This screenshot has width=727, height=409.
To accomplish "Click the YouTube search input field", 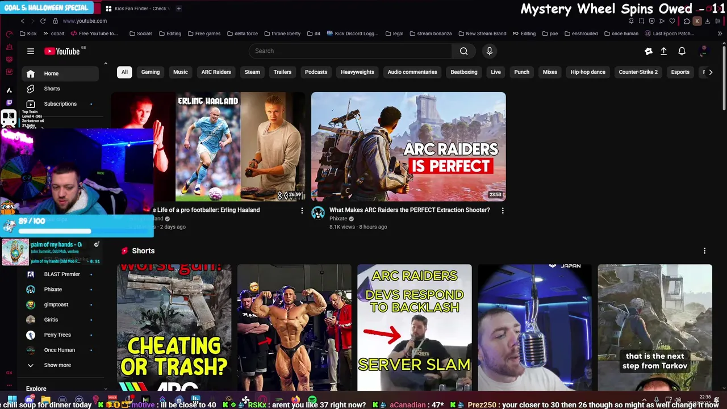I will 350,51.
